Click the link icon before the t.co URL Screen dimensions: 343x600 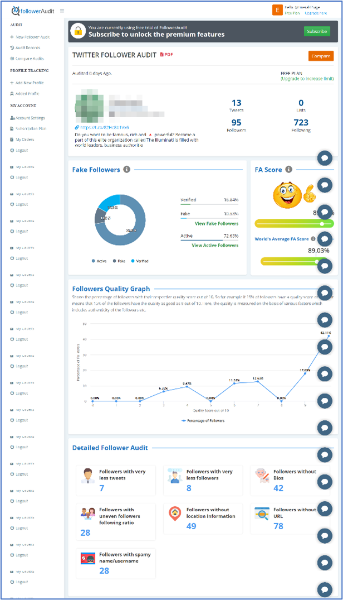pos(77,127)
